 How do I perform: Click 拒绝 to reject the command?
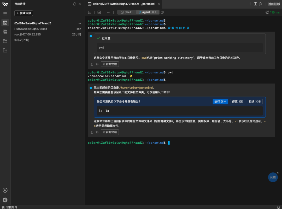point(255,101)
